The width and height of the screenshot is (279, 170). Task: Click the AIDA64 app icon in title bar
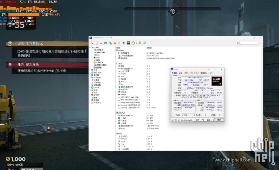91,38
